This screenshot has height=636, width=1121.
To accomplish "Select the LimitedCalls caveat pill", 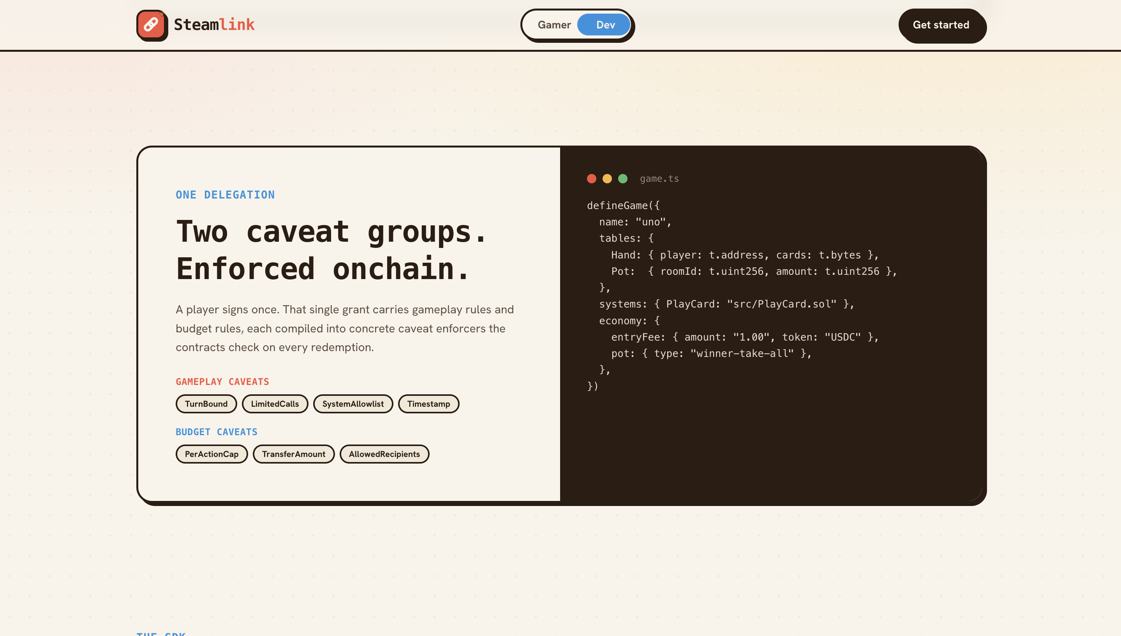I will pos(275,404).
